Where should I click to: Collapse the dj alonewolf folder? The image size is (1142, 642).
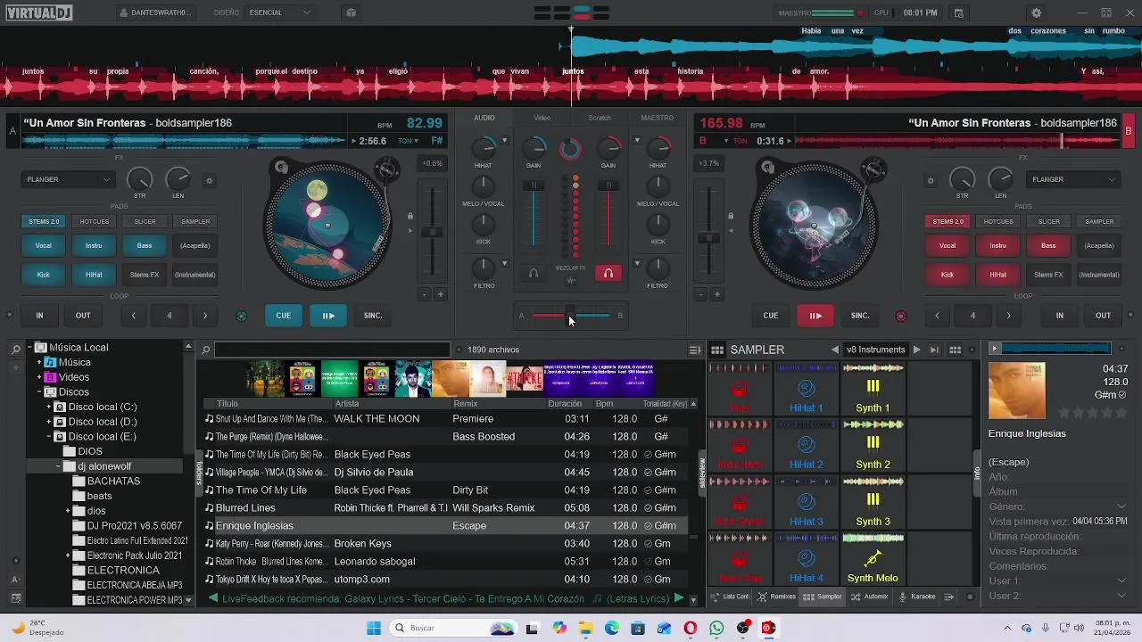[x=59, y=467]
